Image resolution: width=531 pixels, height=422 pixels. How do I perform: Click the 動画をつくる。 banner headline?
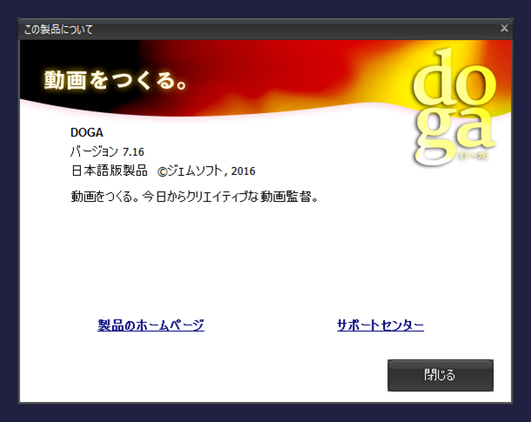(115, 80)
